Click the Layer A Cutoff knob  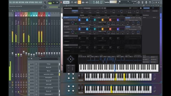click(x=108, y=23)
